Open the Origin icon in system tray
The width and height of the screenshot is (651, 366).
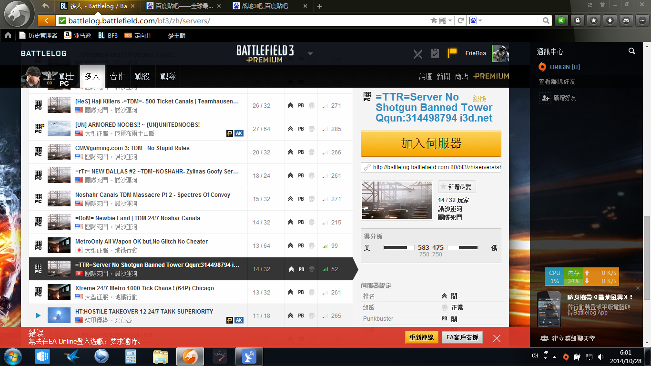pos(566,356)
